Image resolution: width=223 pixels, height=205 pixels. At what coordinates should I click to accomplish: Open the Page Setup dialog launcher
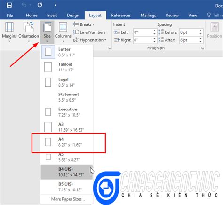coord(109,48)
